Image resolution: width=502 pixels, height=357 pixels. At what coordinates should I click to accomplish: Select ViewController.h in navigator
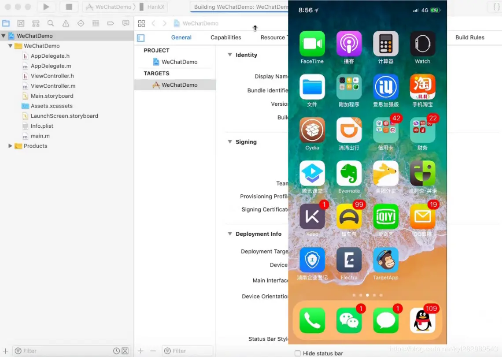coord(52,76)
